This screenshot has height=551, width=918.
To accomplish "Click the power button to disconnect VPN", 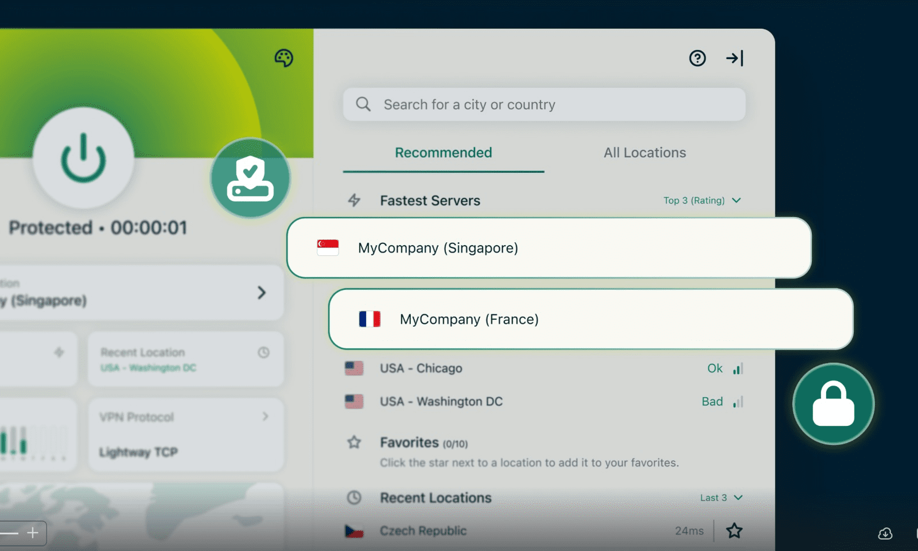I will [84, 159].
